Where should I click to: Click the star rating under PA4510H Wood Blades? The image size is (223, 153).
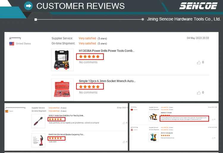[x=55, y=138]
